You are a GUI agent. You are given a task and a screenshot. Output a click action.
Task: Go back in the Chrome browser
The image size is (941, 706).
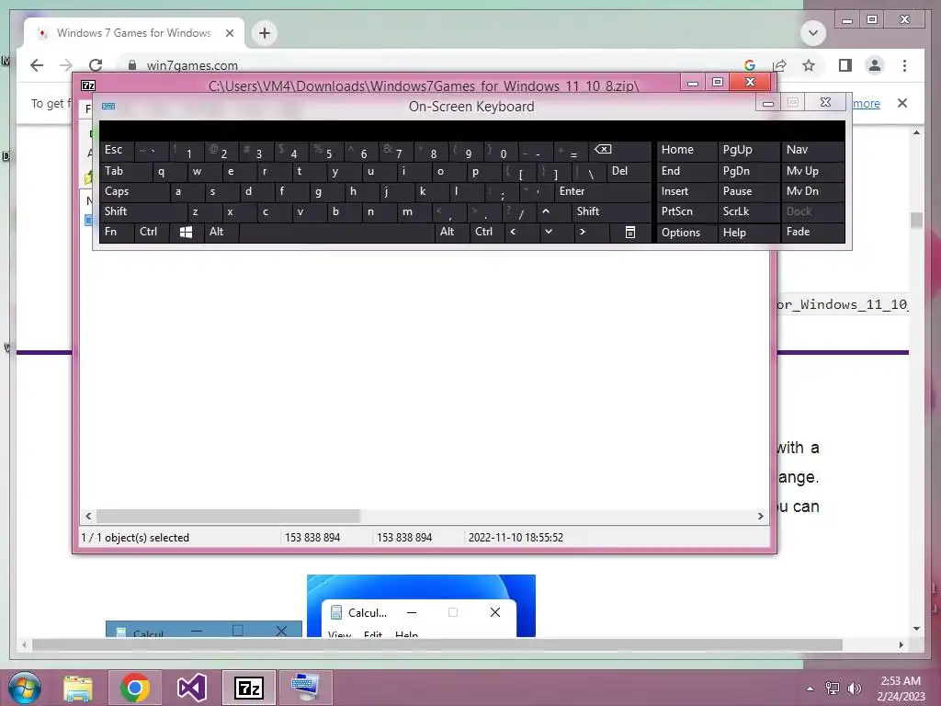(x=37, y=65)
